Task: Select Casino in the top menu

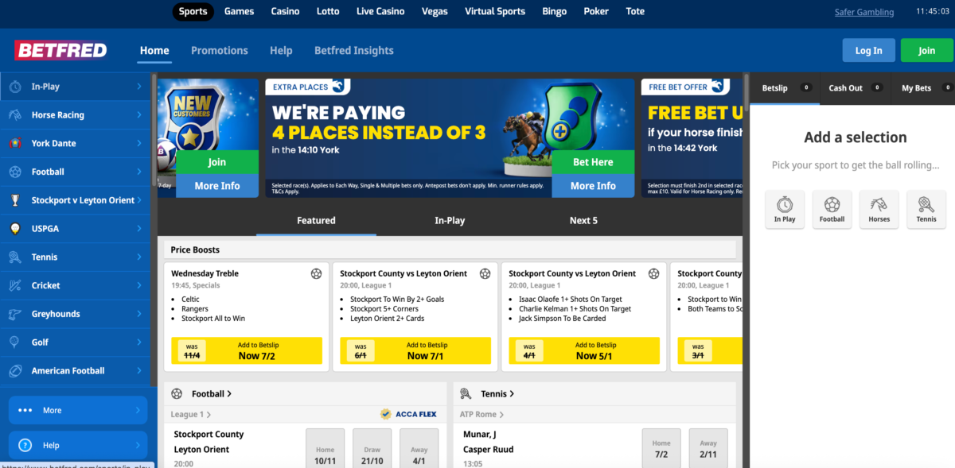Action: tap(285, 11)
